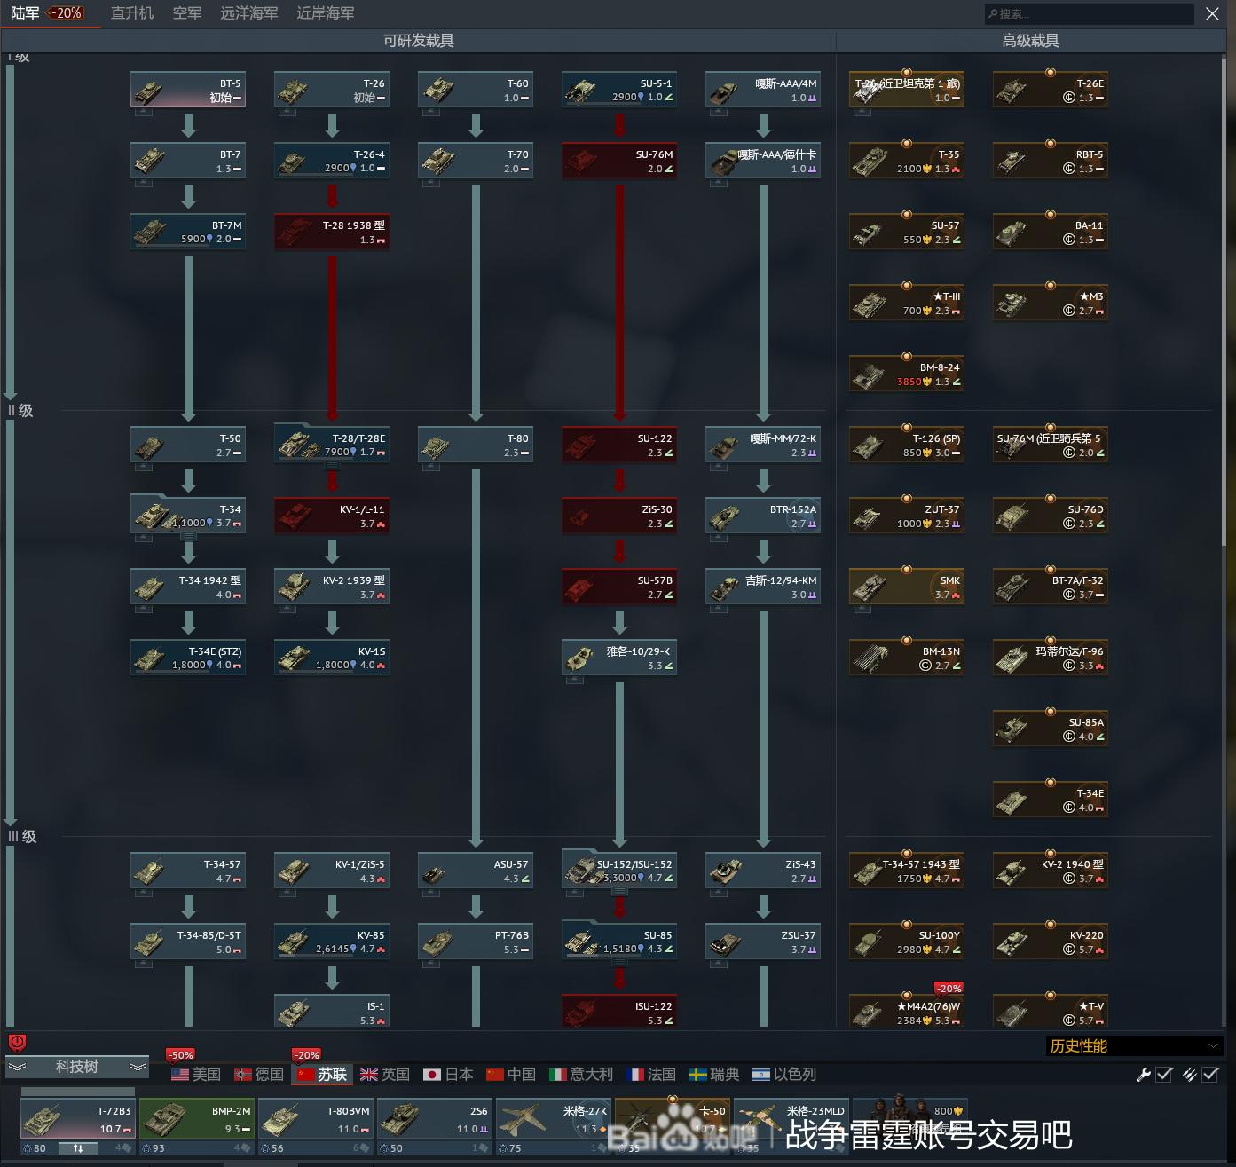Viewport: 1236px width, 1167px height.
Task: Click the BA-11 armored car
Action: 1051,232
